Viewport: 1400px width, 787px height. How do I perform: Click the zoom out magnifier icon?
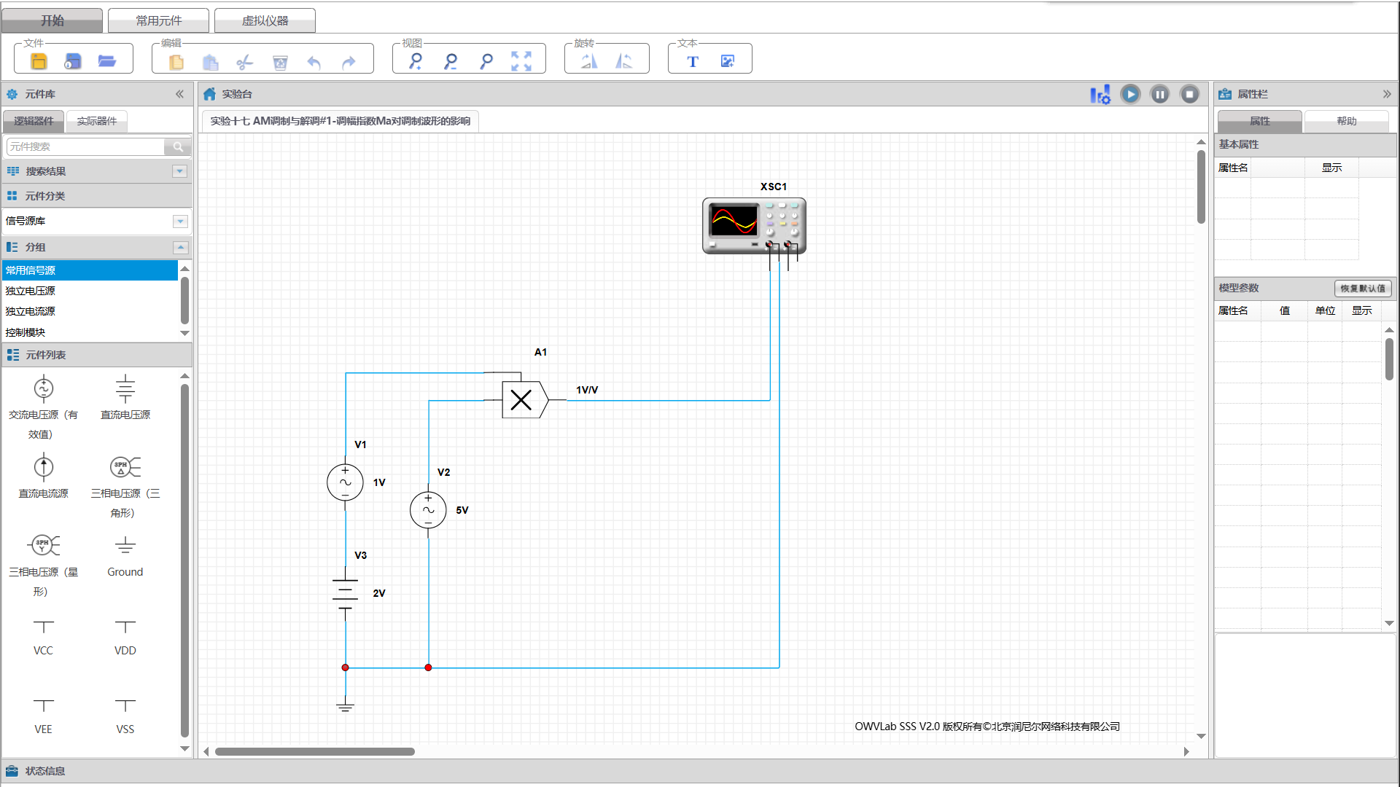(451, 61)
